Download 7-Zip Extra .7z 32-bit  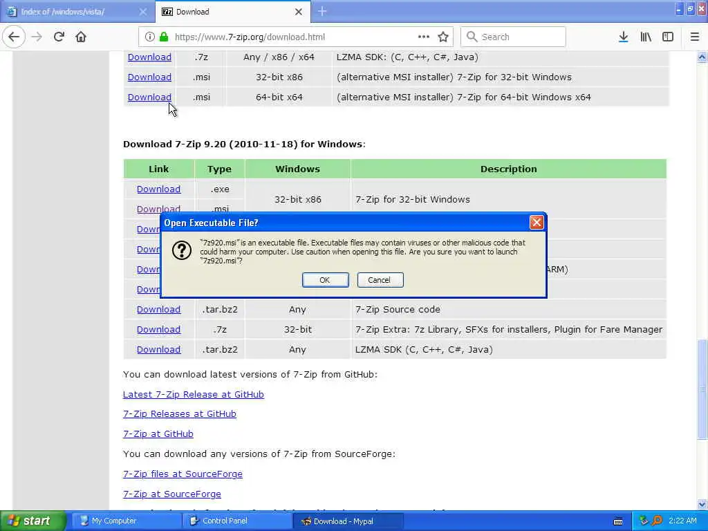158,329
